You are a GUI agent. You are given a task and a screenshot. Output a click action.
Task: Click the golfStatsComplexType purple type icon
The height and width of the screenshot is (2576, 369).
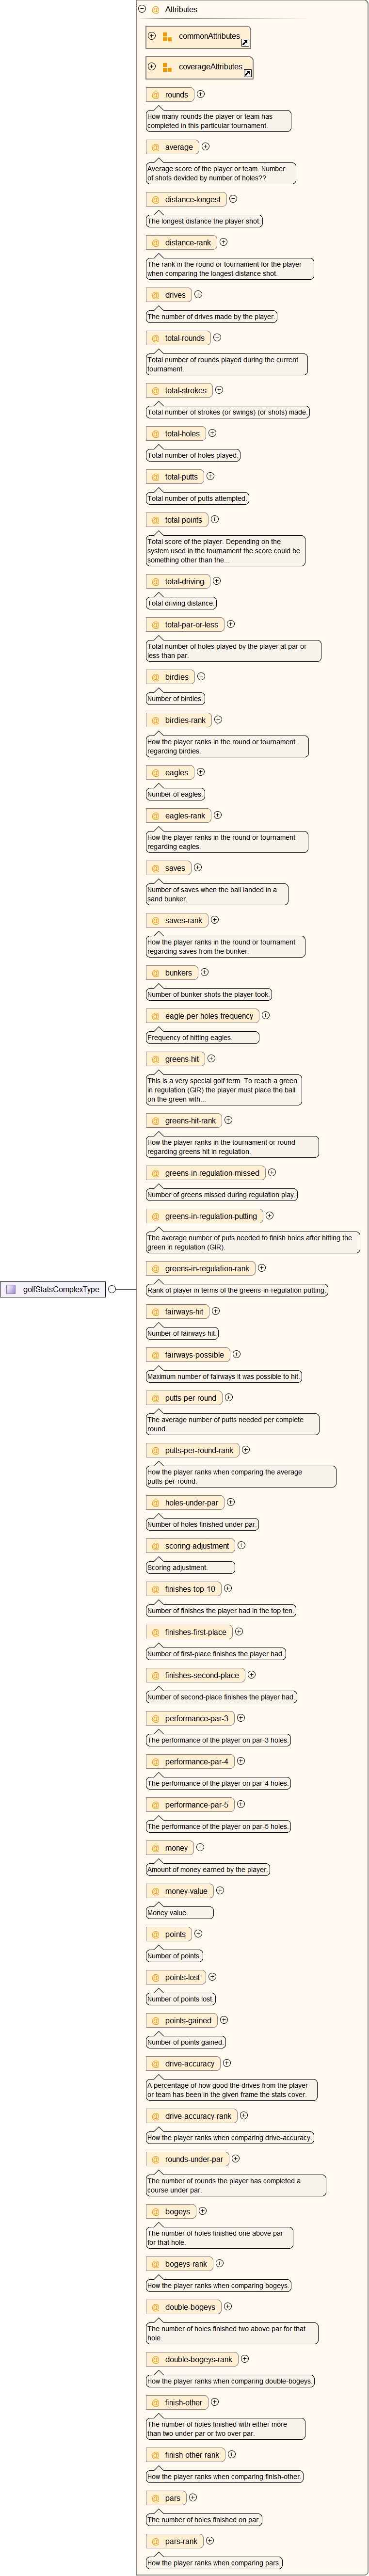[11, 1289]
